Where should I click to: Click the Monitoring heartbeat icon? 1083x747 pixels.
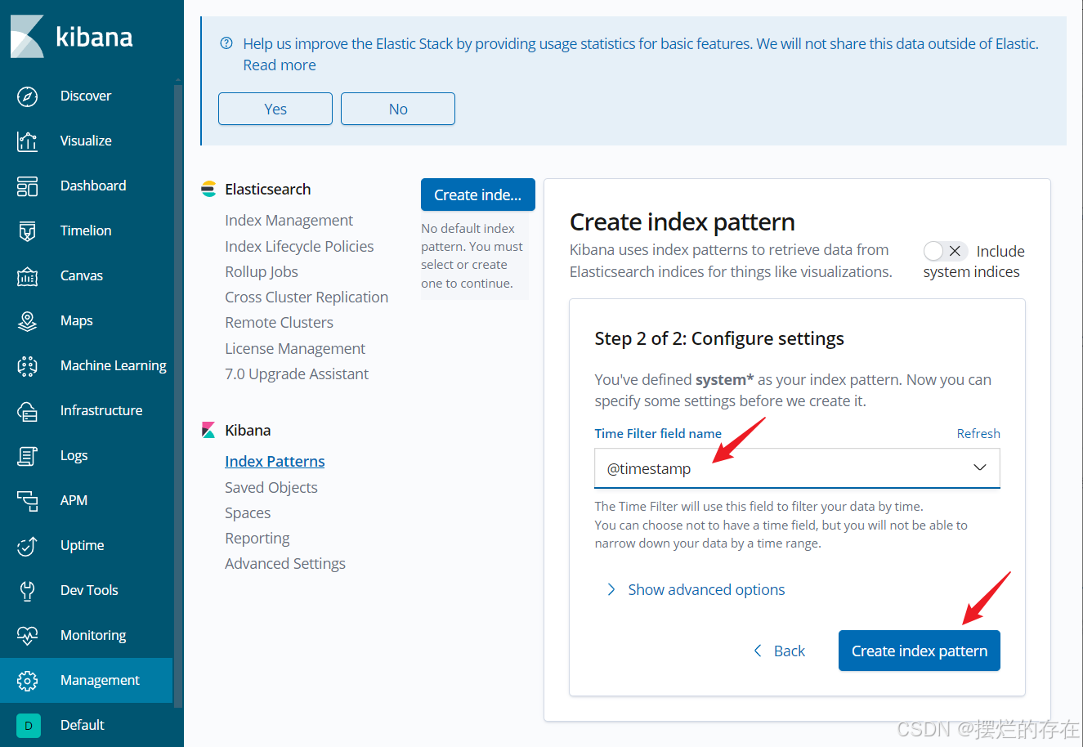click(27, 636)
